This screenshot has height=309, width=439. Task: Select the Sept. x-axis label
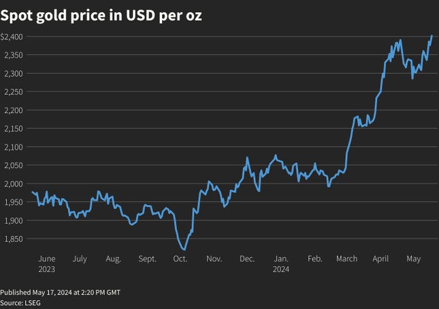click(x=147, y=259)
